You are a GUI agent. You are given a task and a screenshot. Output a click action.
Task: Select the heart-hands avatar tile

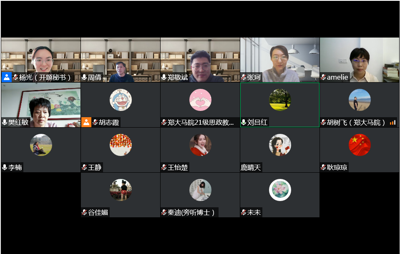[x=200, y=100]
